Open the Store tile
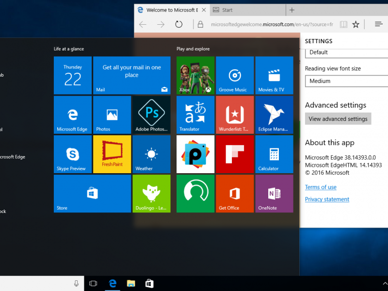The image size is (388, 291). 92,194
